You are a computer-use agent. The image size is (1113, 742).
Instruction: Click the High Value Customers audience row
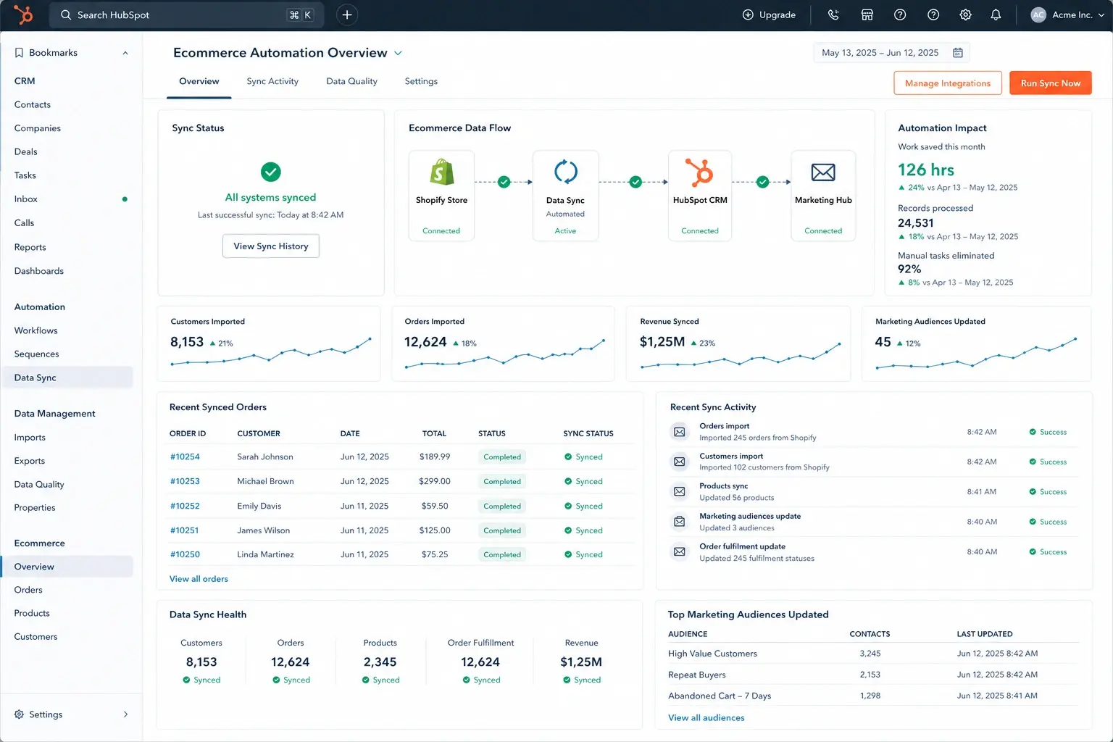pyautogui.click(x=873, y=654)
